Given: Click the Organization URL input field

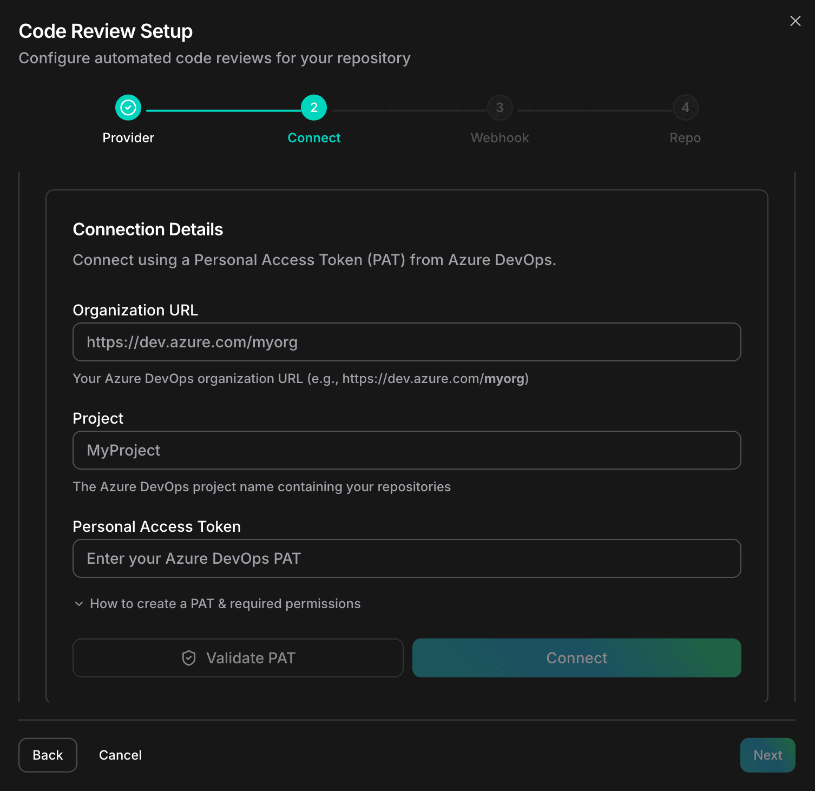Looking at the screenshot, I should (406, 342).
